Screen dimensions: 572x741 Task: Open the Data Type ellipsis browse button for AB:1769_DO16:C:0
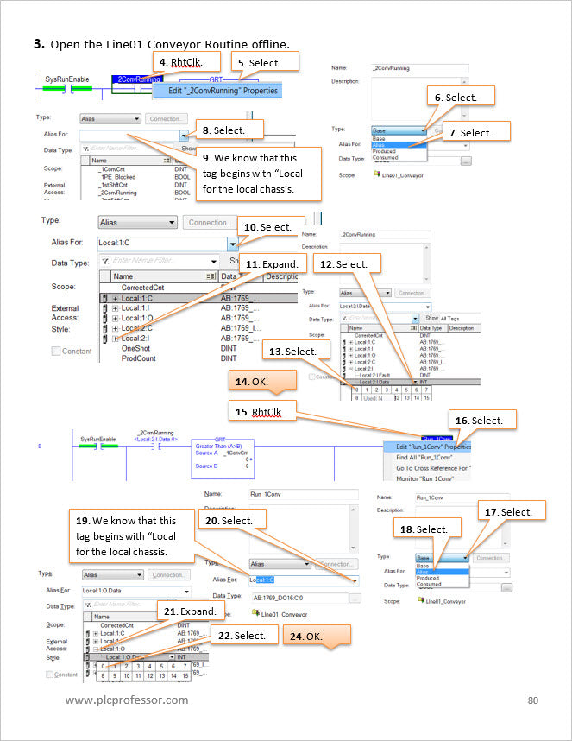[x=355, y=598]
